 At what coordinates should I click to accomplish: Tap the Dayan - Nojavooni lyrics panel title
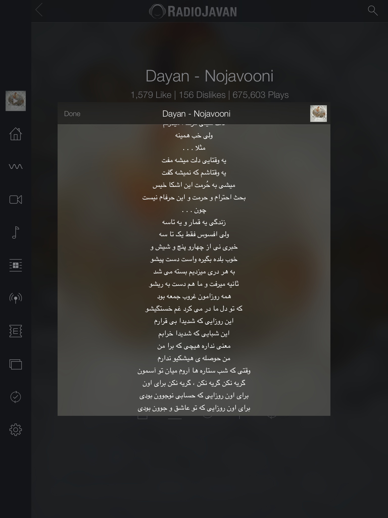196,114
